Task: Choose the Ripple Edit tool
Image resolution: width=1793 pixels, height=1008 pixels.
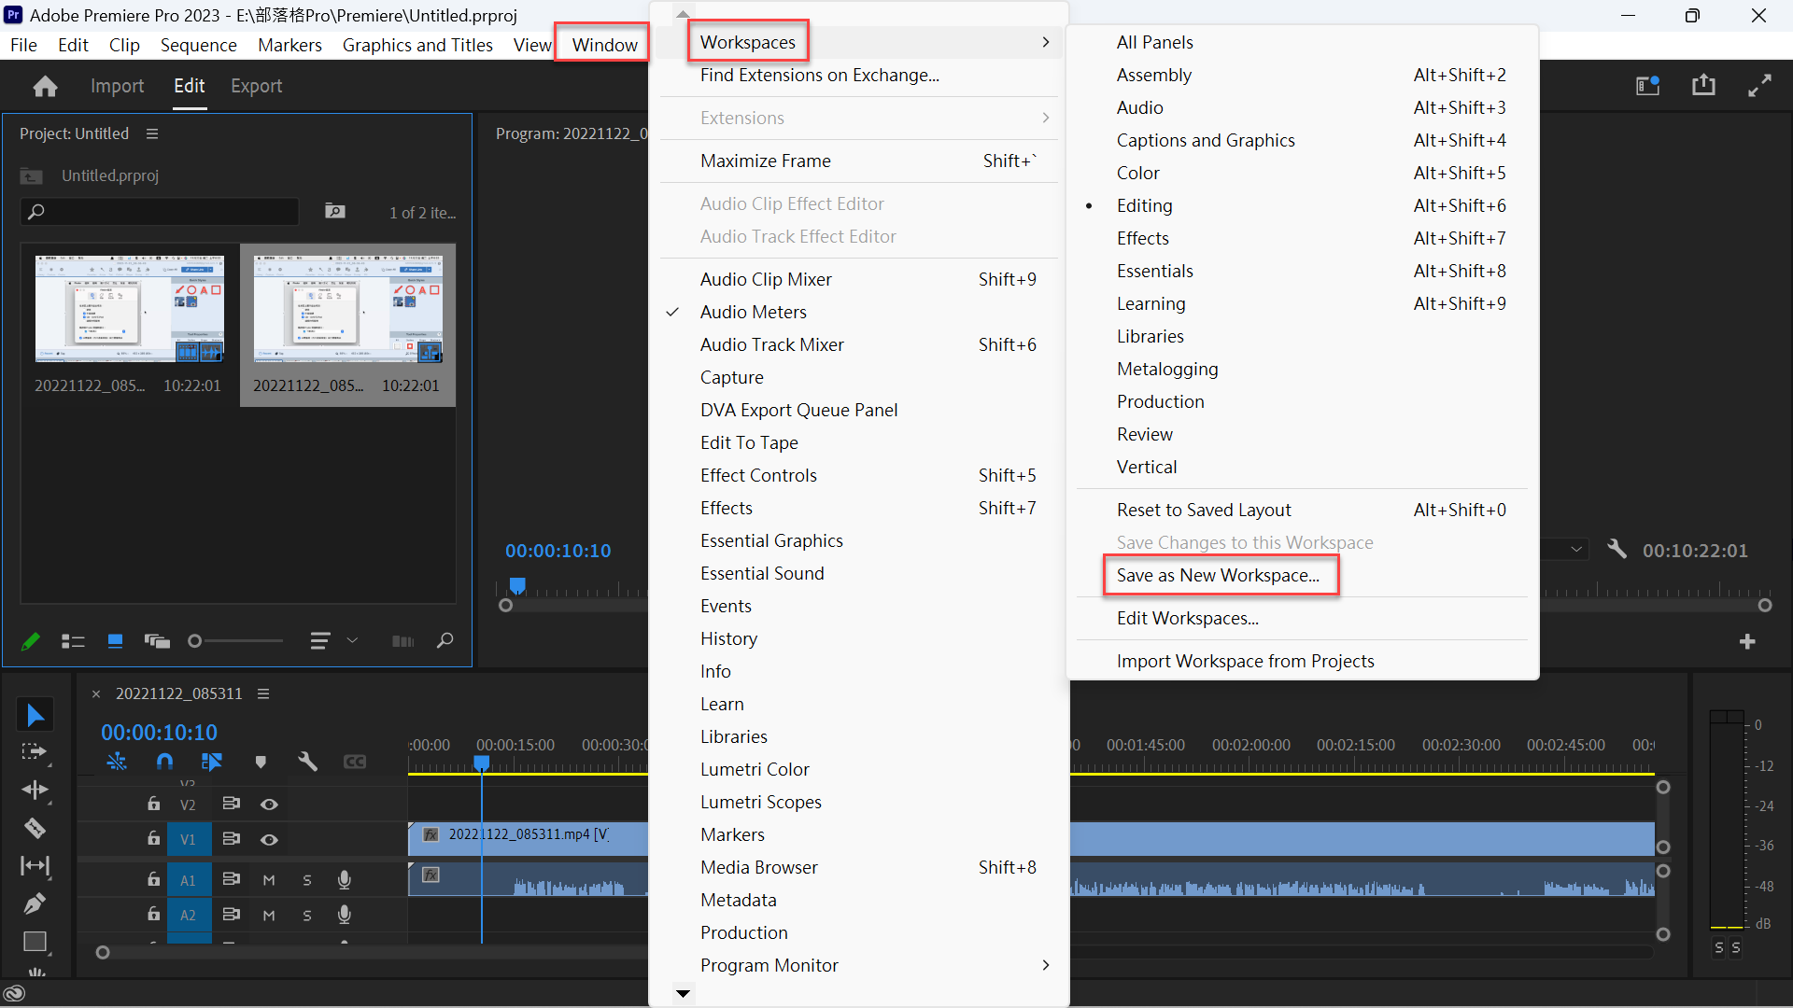Action: coord(35,791)
